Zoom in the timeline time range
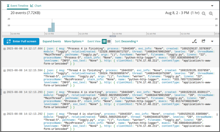 pyautogui.click(x=211, y=13)
